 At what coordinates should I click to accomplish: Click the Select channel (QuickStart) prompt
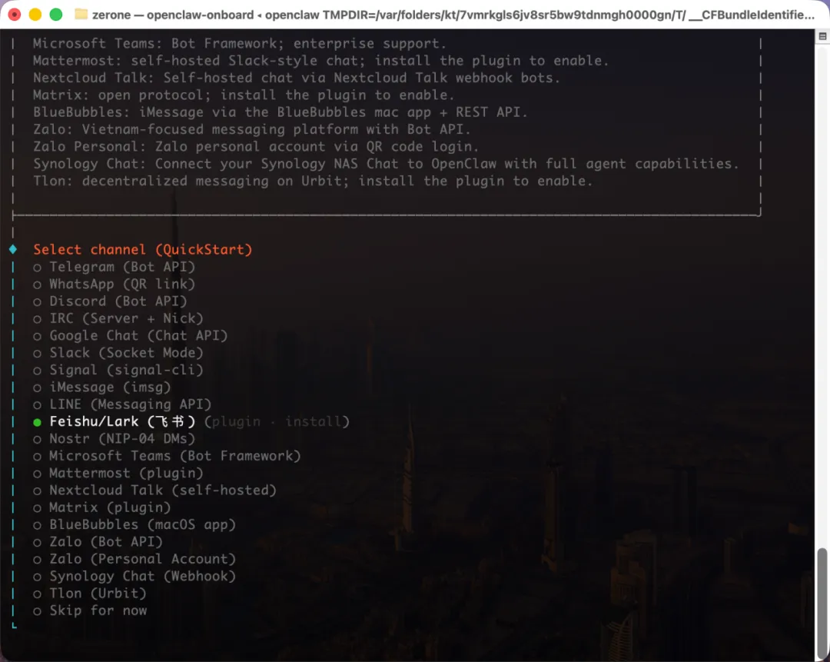[143, 249]
